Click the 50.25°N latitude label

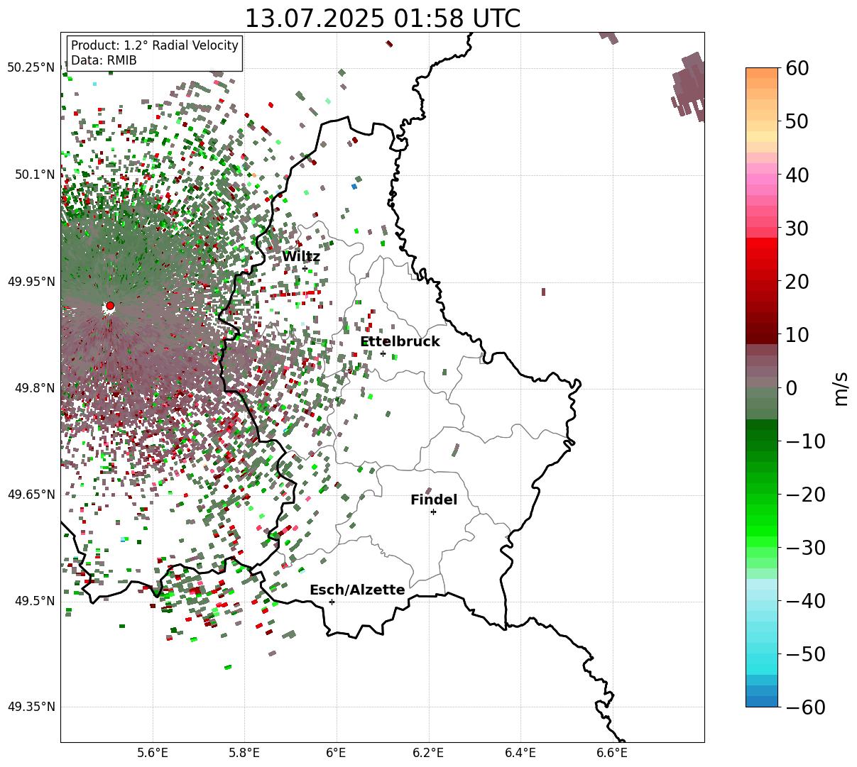click(31, 67)
